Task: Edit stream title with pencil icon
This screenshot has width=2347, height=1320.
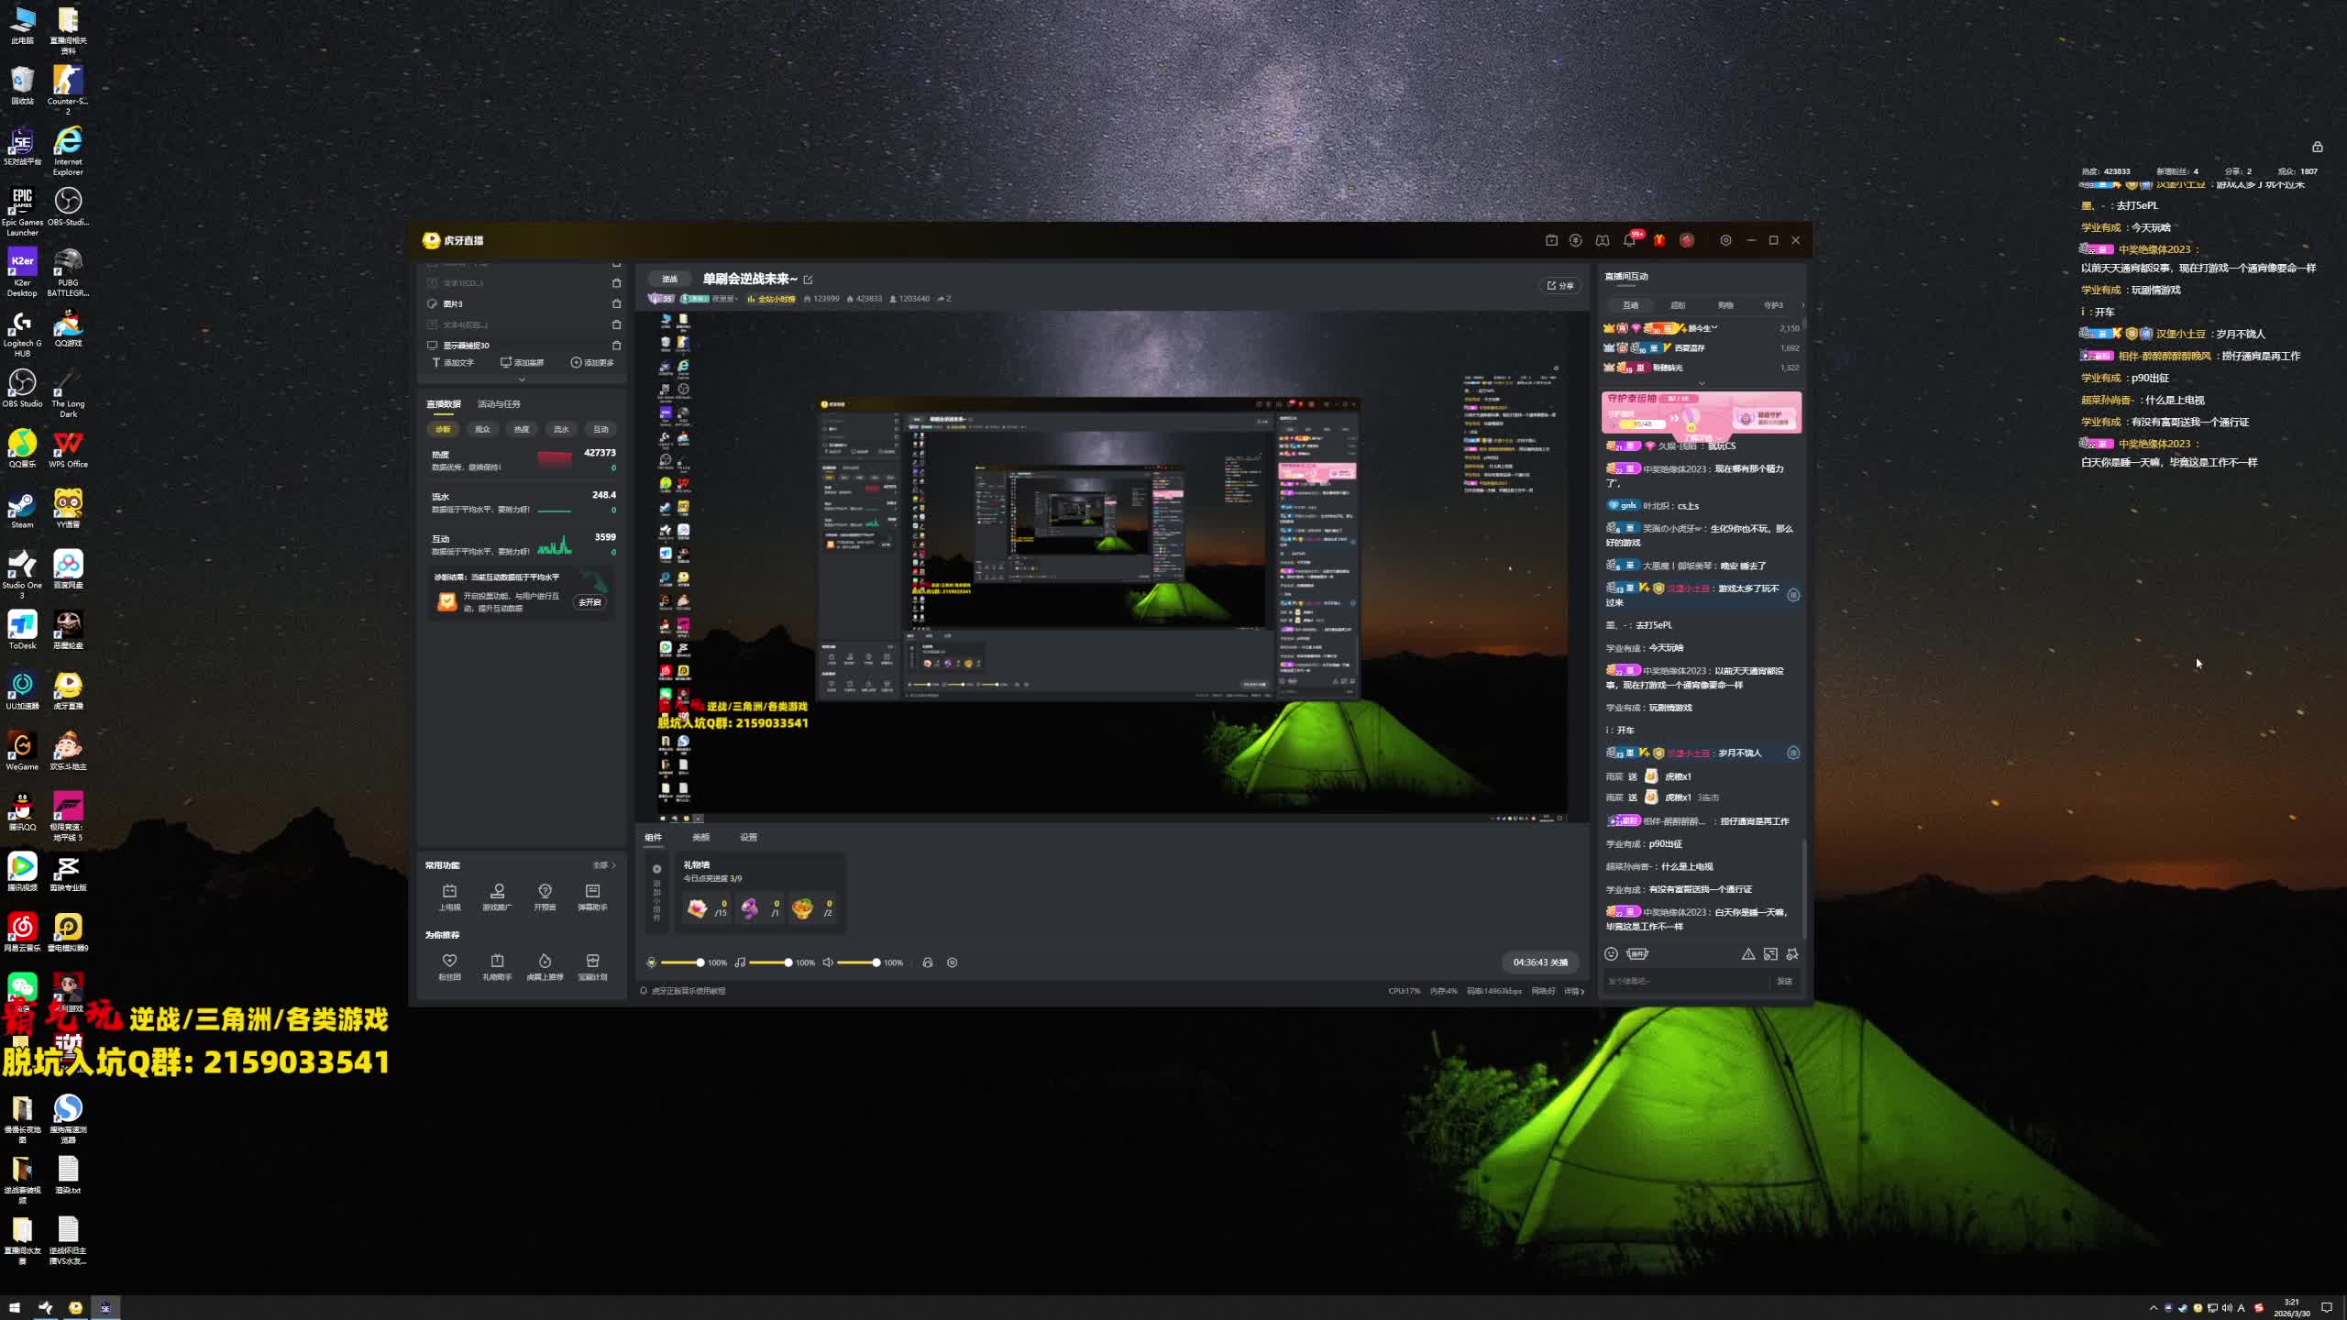Action: (808, 280)
